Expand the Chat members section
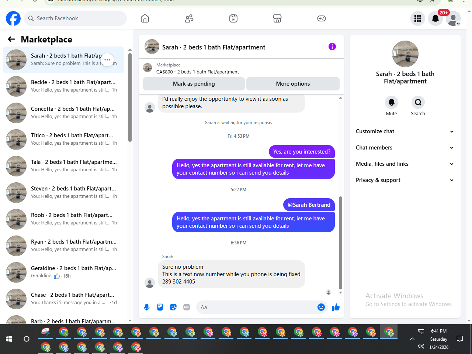The image size is (472, 354). [405, 148]
